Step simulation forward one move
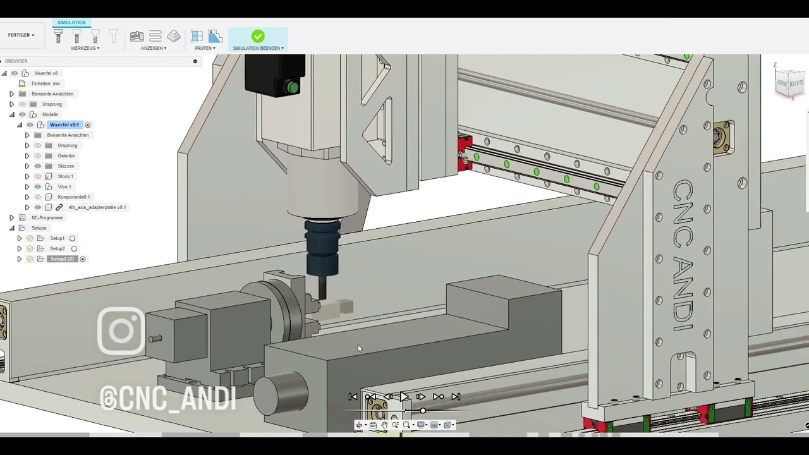 (x=421, y=397)
